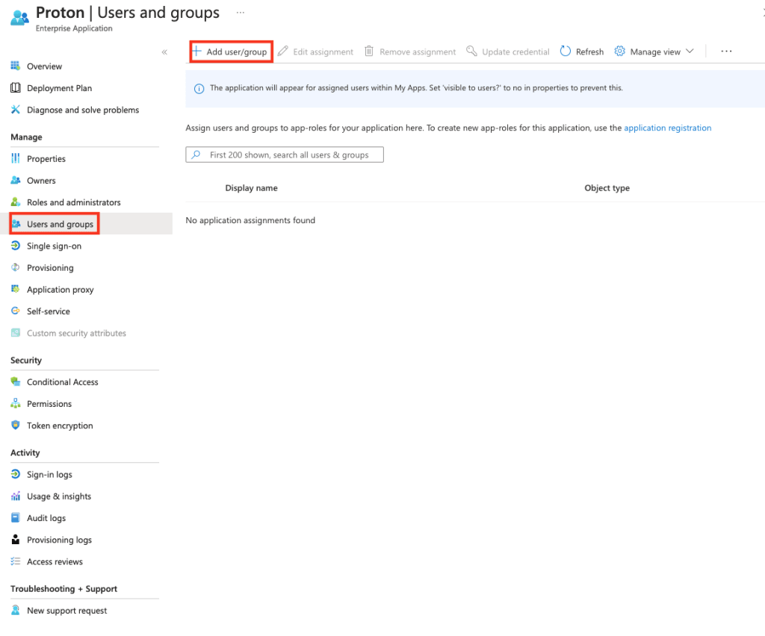The height and width of the screenshot is (636, 765).
Task: Click the Custom security attributes item
Action: pos(77,334)
